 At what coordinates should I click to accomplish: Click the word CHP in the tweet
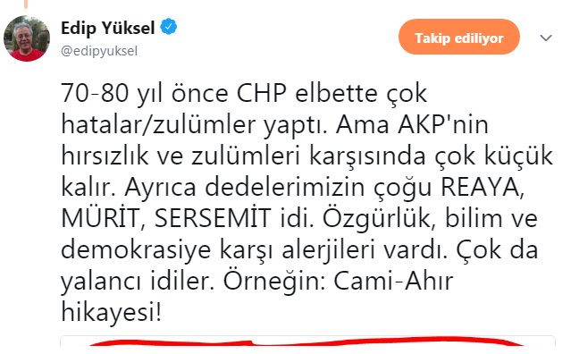[262, 93]
